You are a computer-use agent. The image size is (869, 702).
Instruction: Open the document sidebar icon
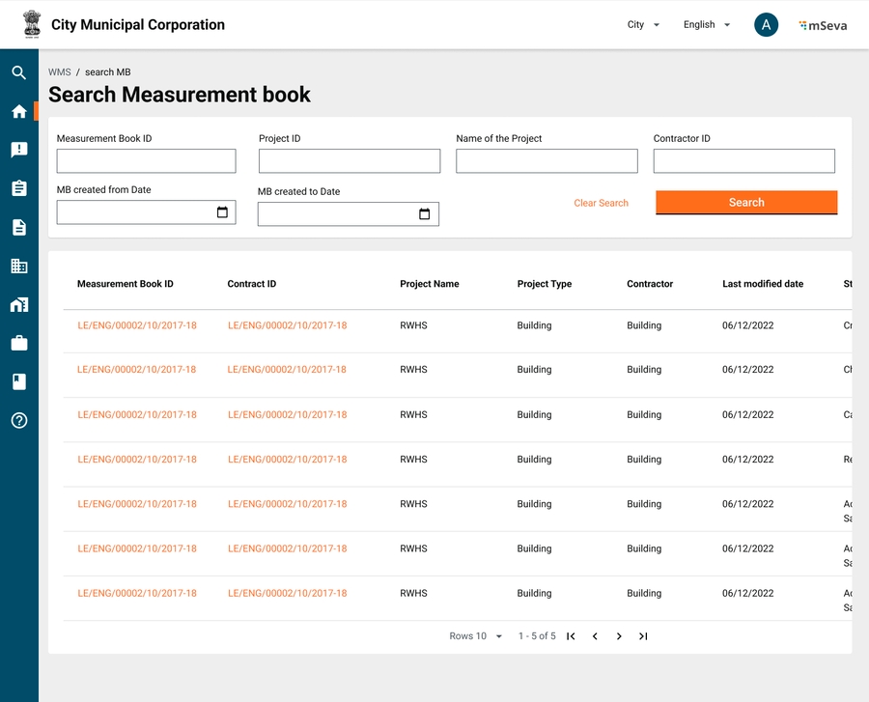18,227
